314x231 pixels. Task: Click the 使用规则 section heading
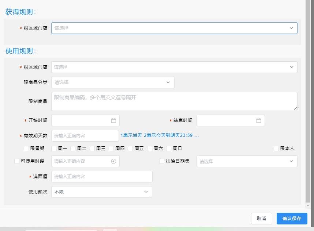[20, 51]
